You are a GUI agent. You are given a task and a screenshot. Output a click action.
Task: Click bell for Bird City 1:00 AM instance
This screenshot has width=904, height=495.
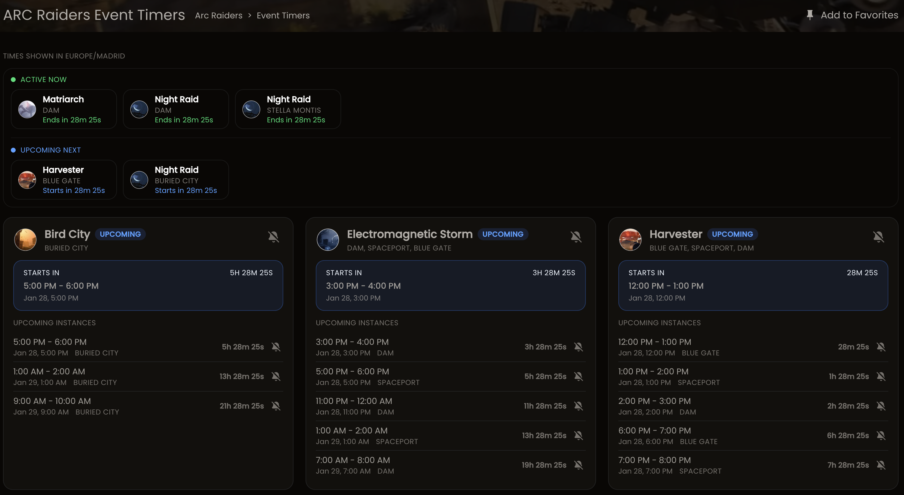point(276,376)
